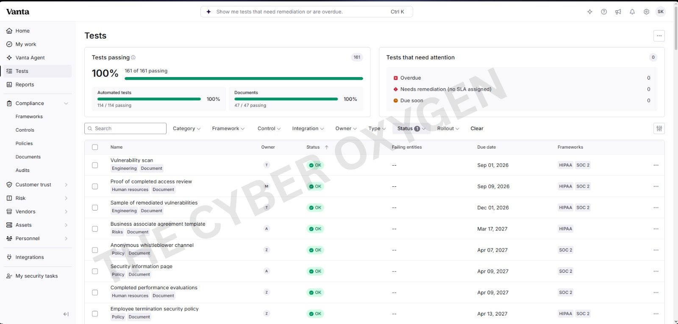Open row actions for Business associate agreement template
The height and width of the screenshot is (324, 678).
point(656,229)
